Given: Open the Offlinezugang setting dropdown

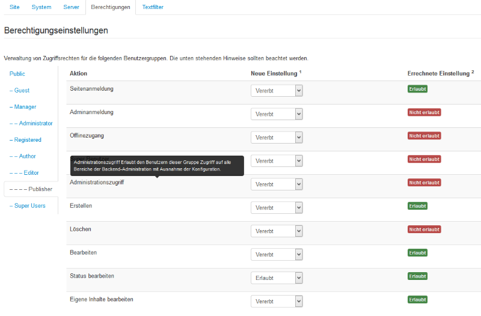Looking at the screenshot, I should [x=277, y=138].
